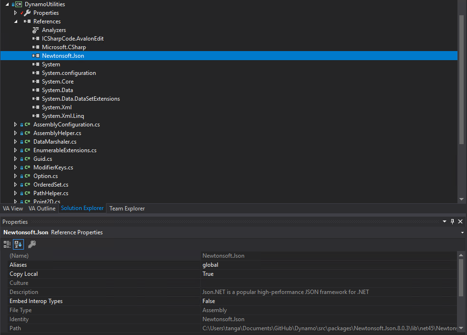The height and width of the screenshot is (335, 467).
Task: Expand the AssemblyConfiguration.cs node
Action: point(15,124)
